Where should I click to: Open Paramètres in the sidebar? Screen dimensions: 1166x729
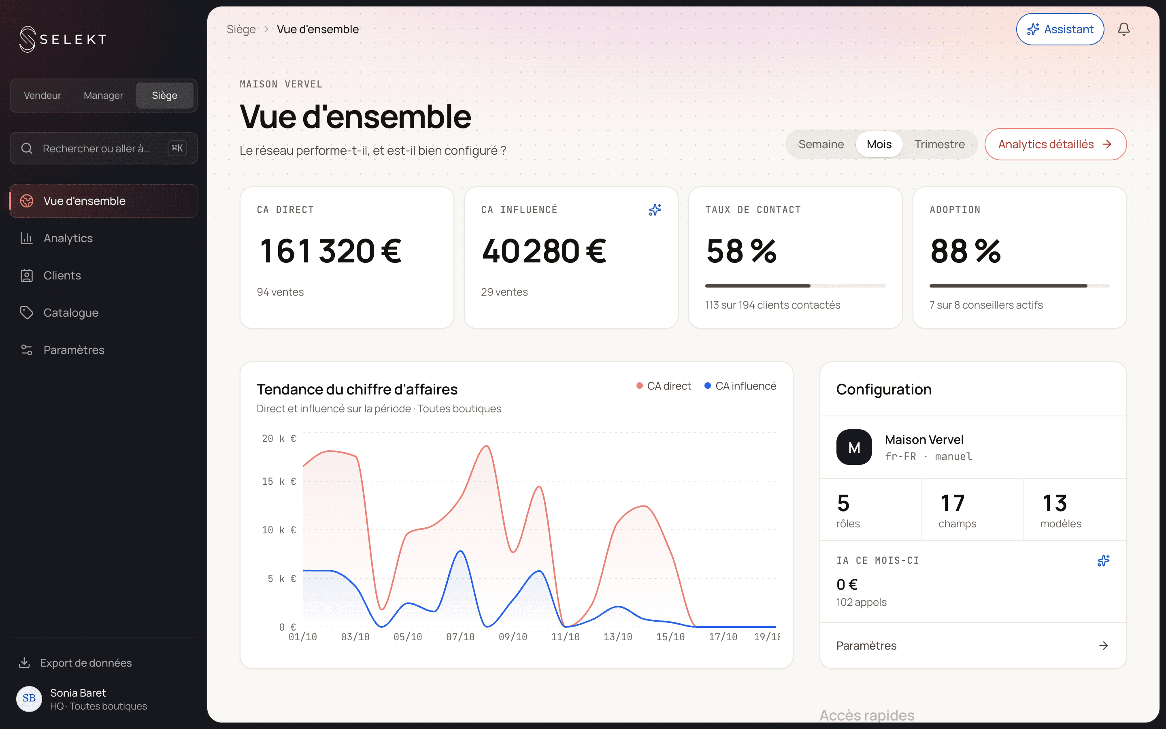(x=104, y=350)
